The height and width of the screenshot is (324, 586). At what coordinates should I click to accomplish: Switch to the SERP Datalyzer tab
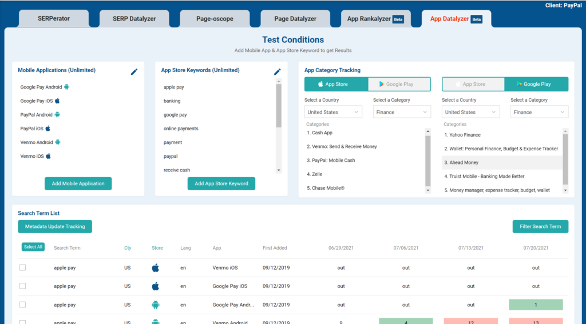[x=134, y=19]
